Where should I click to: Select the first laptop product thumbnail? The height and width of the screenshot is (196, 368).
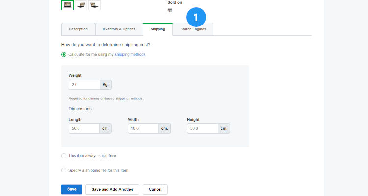click(x=67, y=5)
